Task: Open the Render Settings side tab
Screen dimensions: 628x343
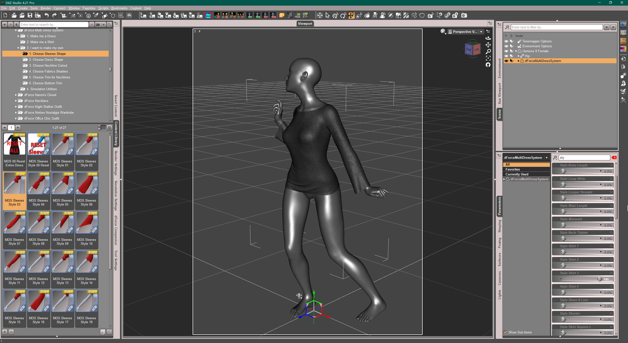Action: (x=116, y=162)
